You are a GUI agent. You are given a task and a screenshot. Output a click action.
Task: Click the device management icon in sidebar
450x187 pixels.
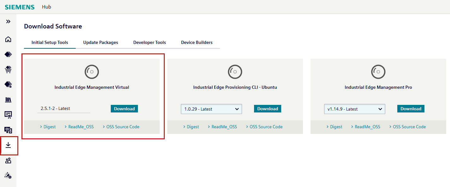[x=8, y=130]
